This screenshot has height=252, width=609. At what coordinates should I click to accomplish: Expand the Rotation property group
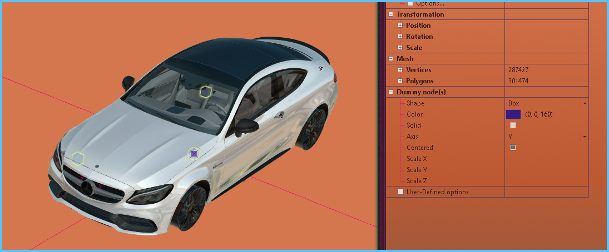pyautogui.click(x=400, y=37)
